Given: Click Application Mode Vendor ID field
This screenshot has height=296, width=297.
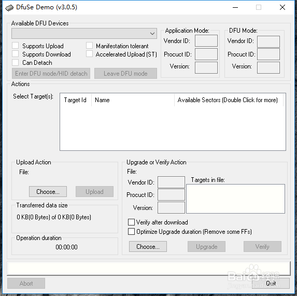Looking at the screenshot, I should (206, 41).
